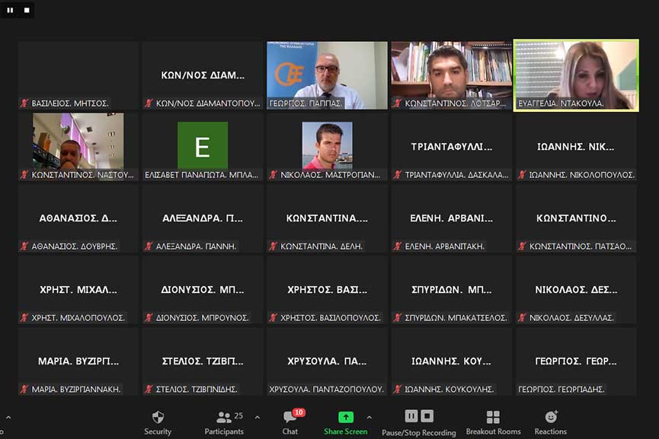Pause recording from top-left indicator
The width and height of the screenshot is (659, 439).
[x=10, y=10]
